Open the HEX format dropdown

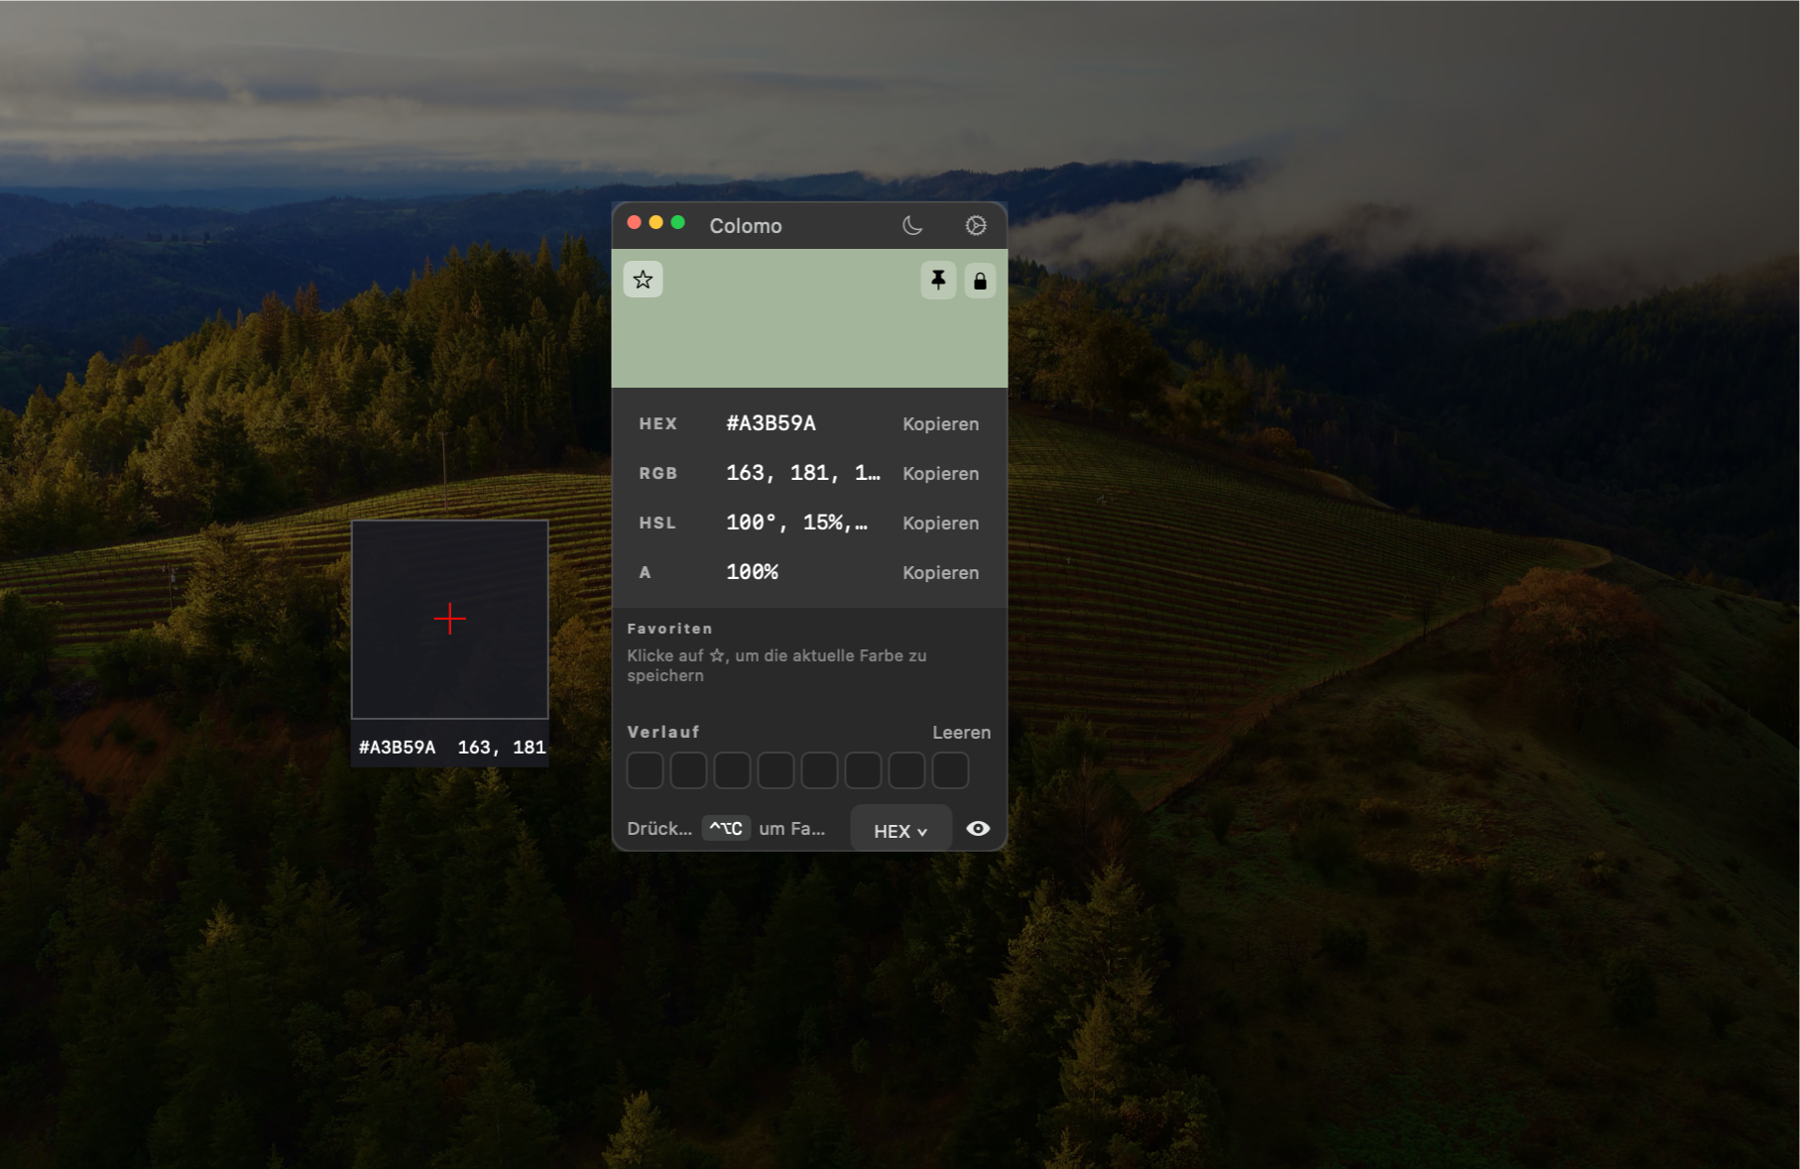pos(900,831)
